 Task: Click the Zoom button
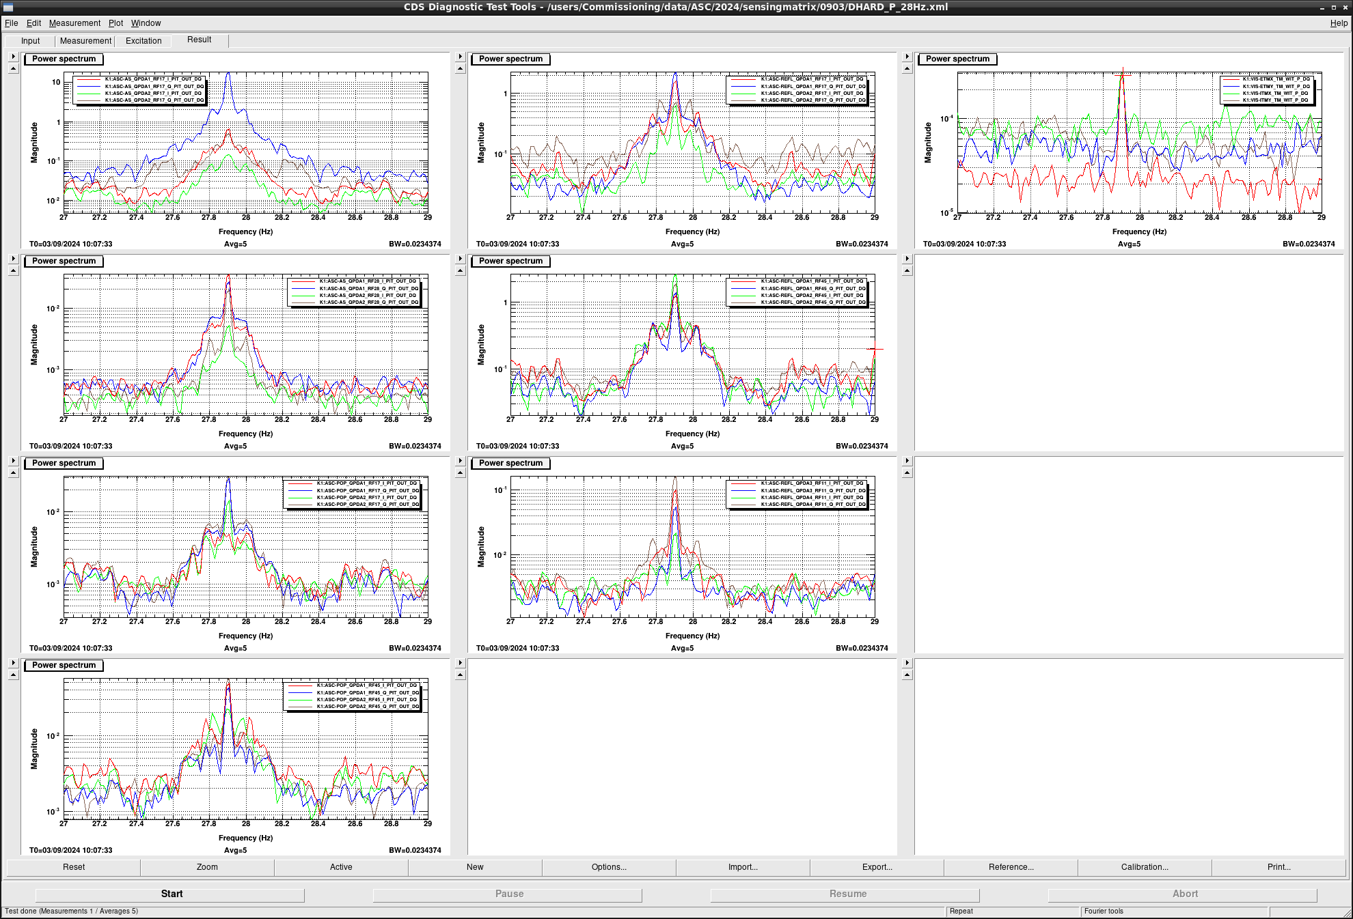click(x=207, y=867)
